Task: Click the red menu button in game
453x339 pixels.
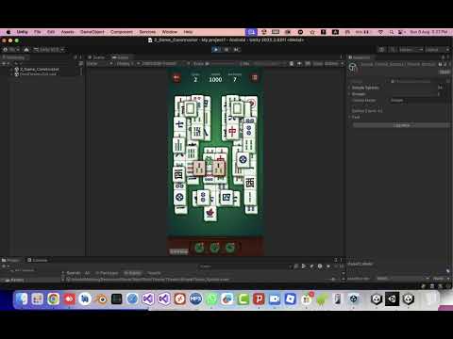Action: tap(255, 77)
